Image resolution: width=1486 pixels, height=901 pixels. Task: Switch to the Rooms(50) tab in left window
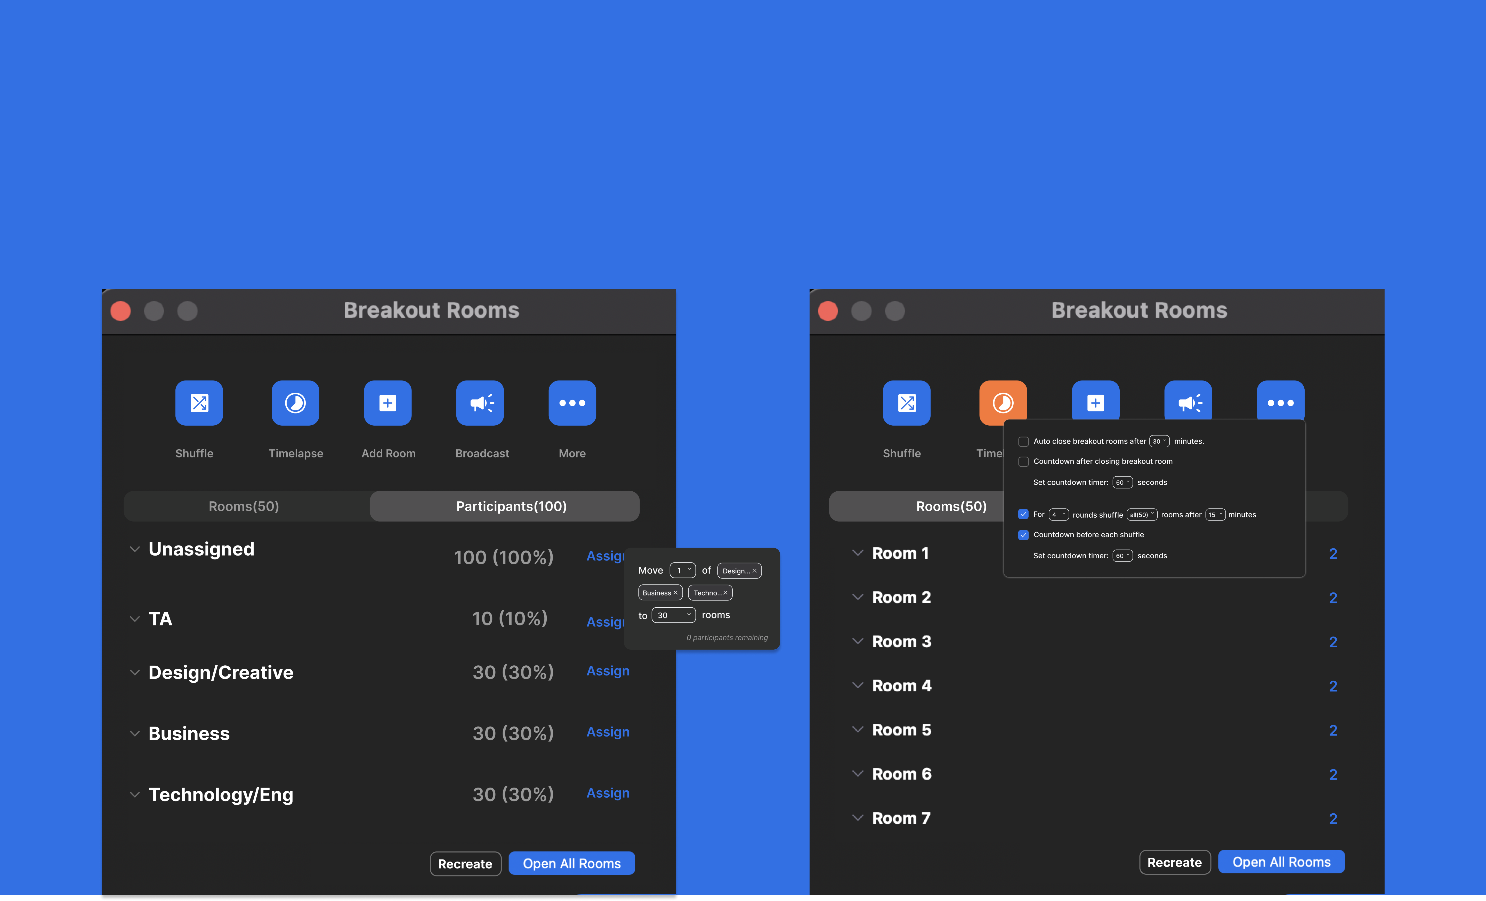pyautogui.click(x=244, y=506)
